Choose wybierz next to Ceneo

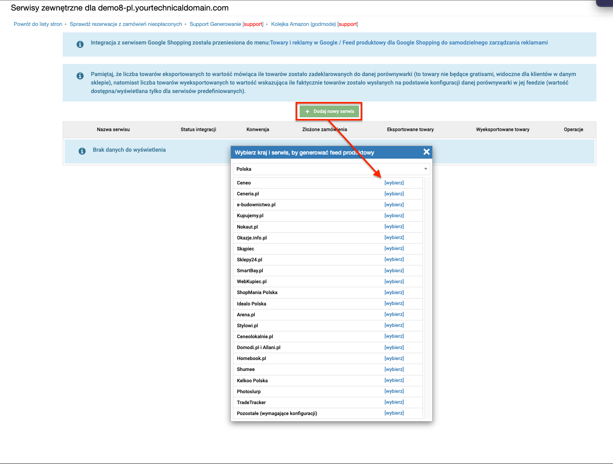[x=394, y=183]
